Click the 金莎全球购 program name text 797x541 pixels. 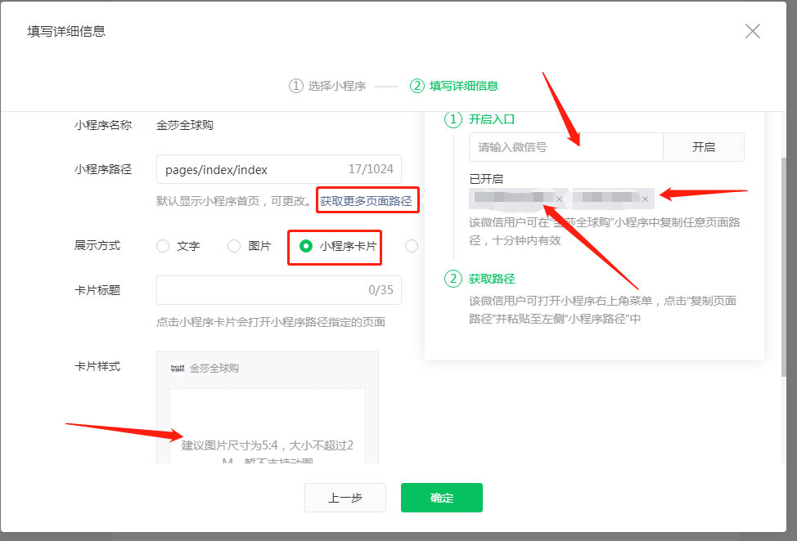coord(184,125)
